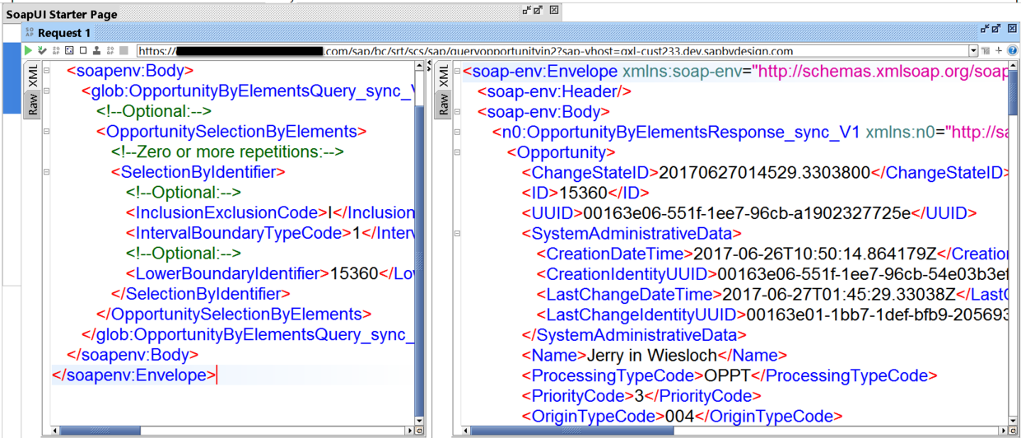
Task: Click the third toolbar SOAP-logo icon
Action: pyautogui.click(x=56, y=50)
